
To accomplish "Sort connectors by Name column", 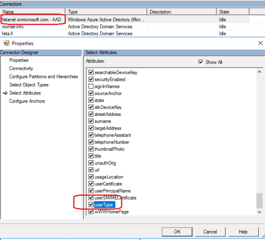I will [x=32, y=12].
